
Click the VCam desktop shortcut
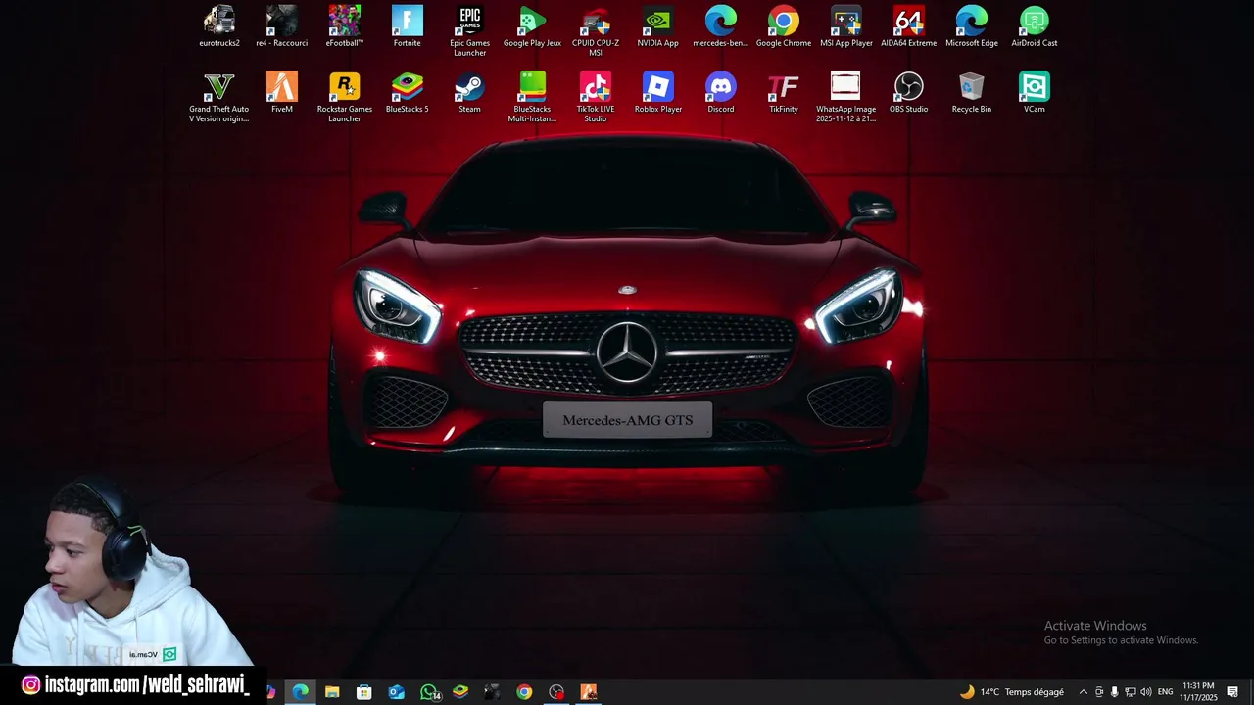point(1035,92)
